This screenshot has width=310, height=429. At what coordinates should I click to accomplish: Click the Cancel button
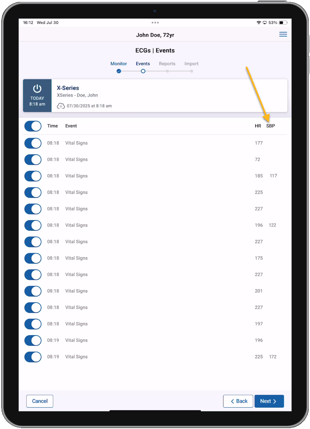click(40, 401)
